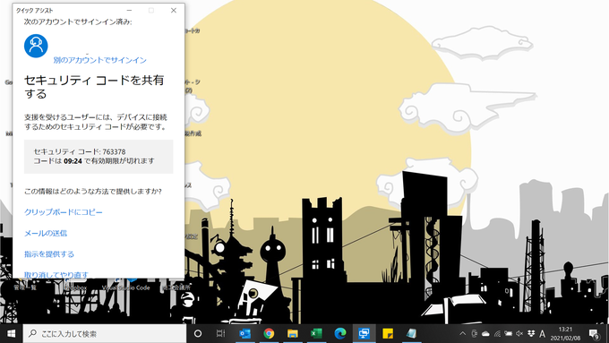Choose the 指示を提供する link
This screenshot has height=343, width=609.
49,254
